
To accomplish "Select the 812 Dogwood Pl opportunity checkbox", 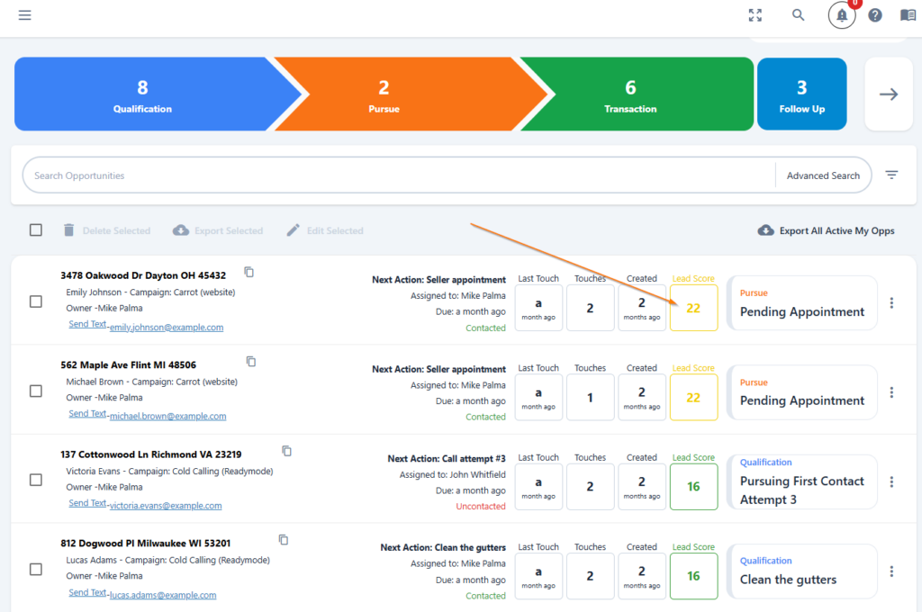I will 36,570.
